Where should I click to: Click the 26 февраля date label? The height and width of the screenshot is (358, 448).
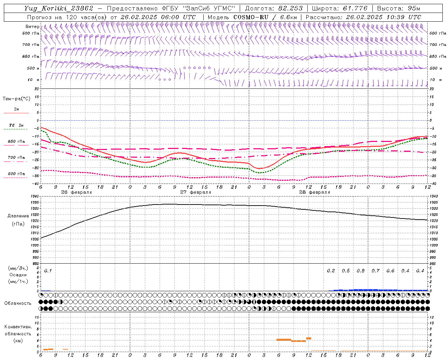point(77,192)
